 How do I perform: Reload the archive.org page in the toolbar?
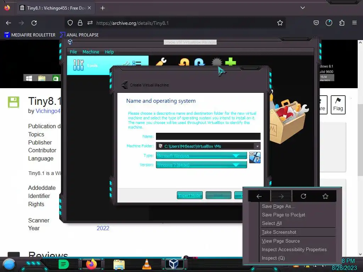click(34, 23)
